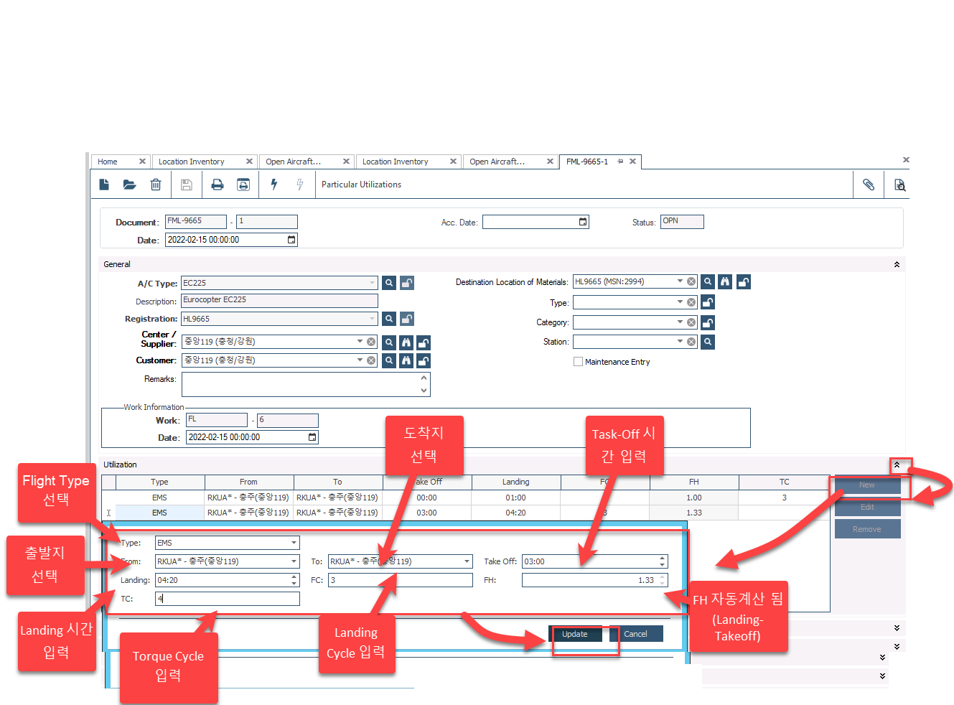The height and width of the screenshot is (705, 954).
Task: Click the Cancel button
Action: coord(635,634)
